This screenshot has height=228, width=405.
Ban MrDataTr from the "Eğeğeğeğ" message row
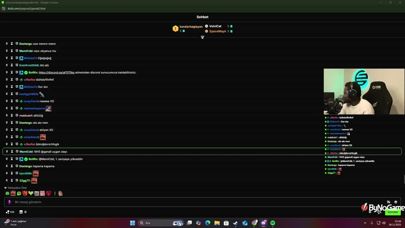[17, 58]
